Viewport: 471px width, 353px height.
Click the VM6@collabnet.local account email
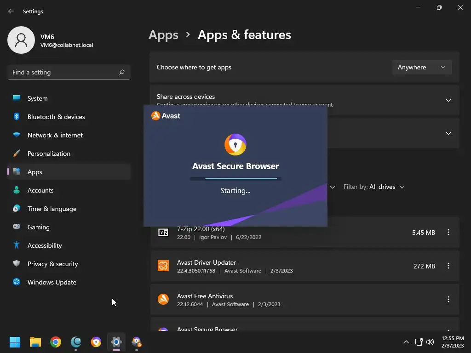[67, 45]
